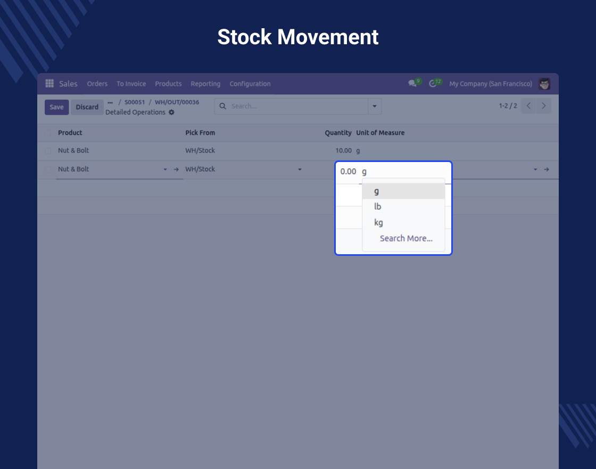Check the first Nut & Bolt row checkbox

pos(48,151)
